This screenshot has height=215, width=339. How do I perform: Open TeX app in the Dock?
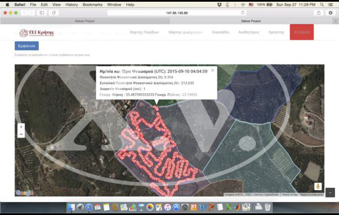(246, 207)
